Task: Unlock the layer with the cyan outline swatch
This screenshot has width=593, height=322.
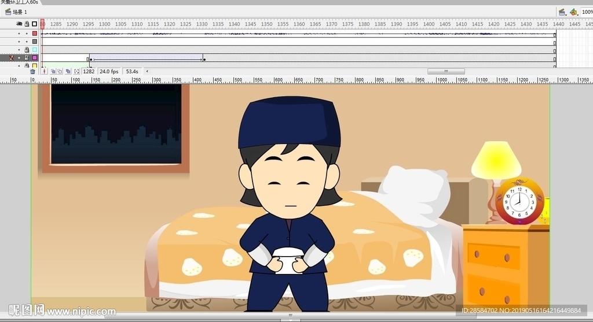Action: [x=27, y=50]
